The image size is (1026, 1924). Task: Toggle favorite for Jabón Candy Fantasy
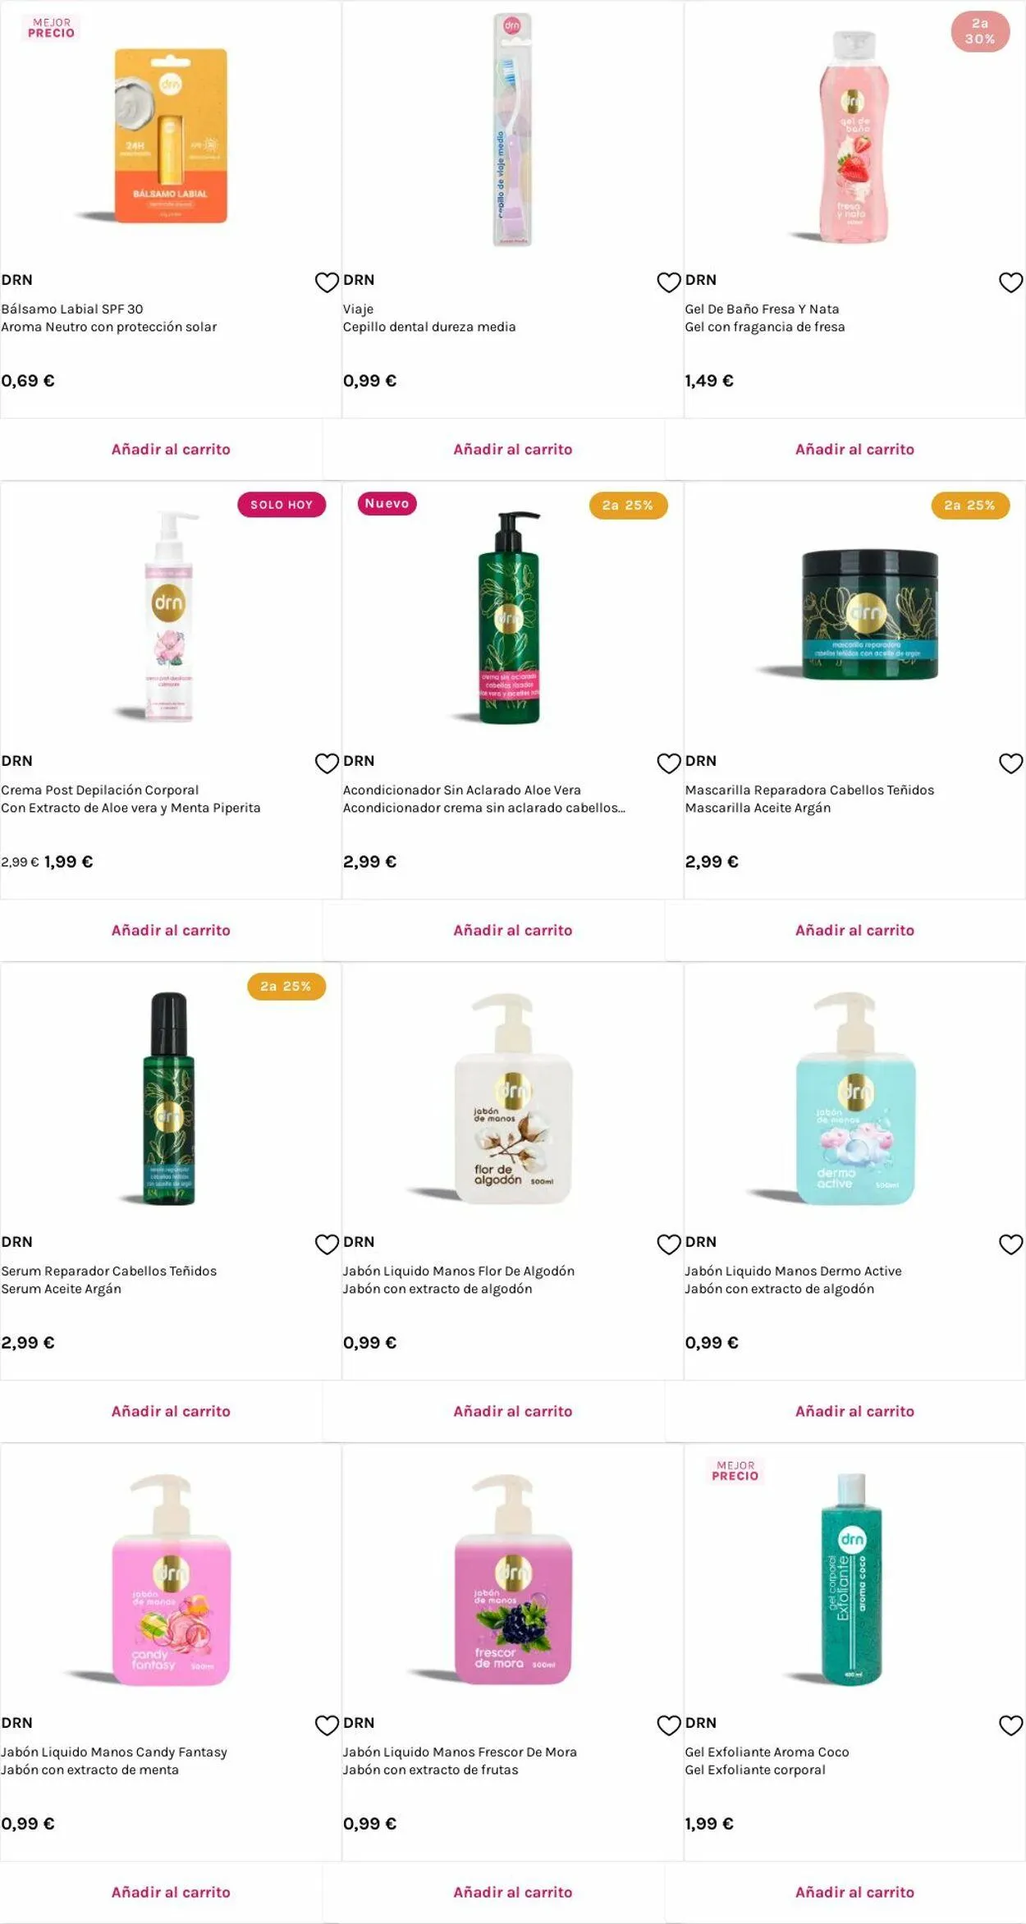[x=327, y=1725]
